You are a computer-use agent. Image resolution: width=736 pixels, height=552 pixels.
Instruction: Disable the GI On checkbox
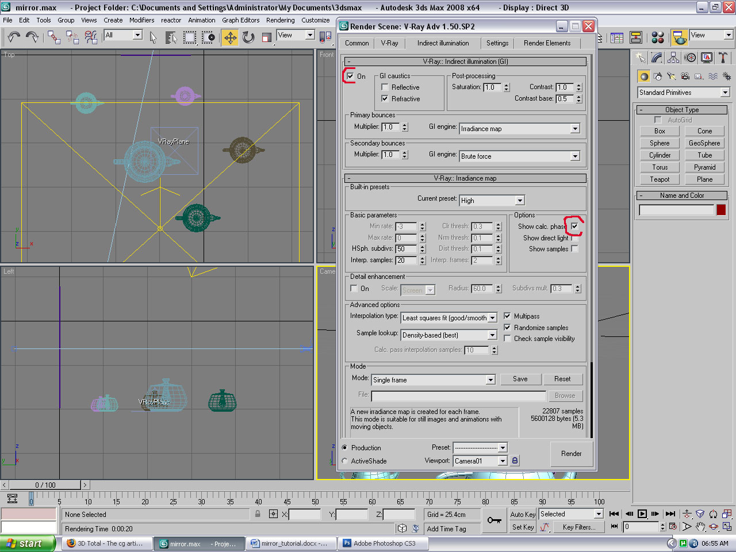pos(350,76)
